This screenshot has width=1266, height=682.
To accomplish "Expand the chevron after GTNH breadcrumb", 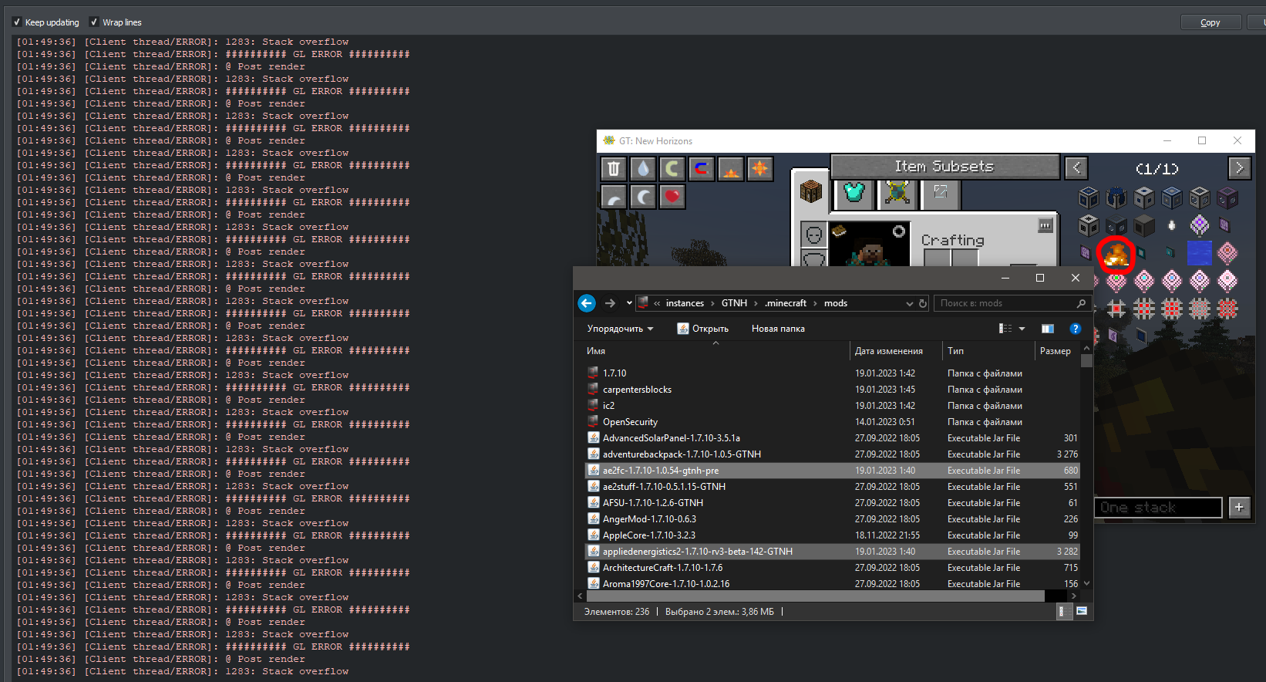I will [x=756, y=303].
